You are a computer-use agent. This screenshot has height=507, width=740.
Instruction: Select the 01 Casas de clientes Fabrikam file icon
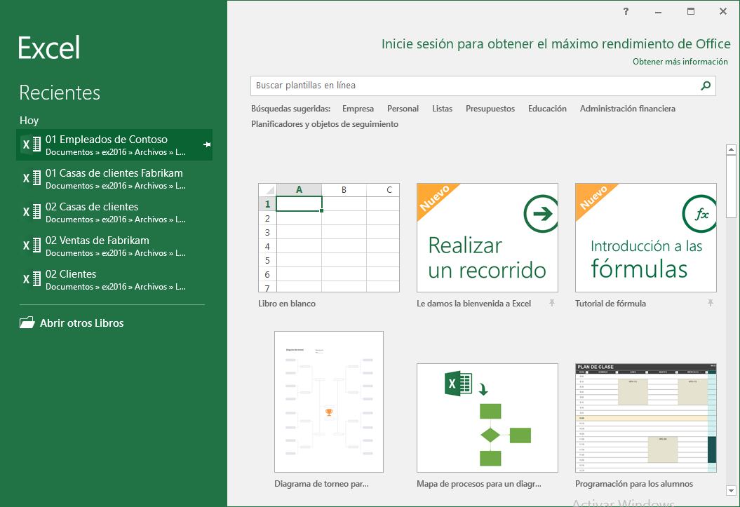coord(32,177)
